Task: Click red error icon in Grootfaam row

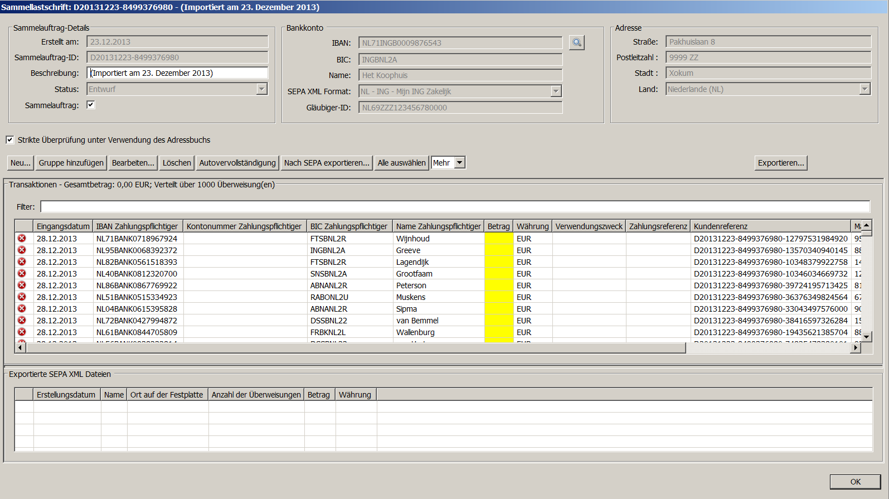Action: tap(22, 273)
